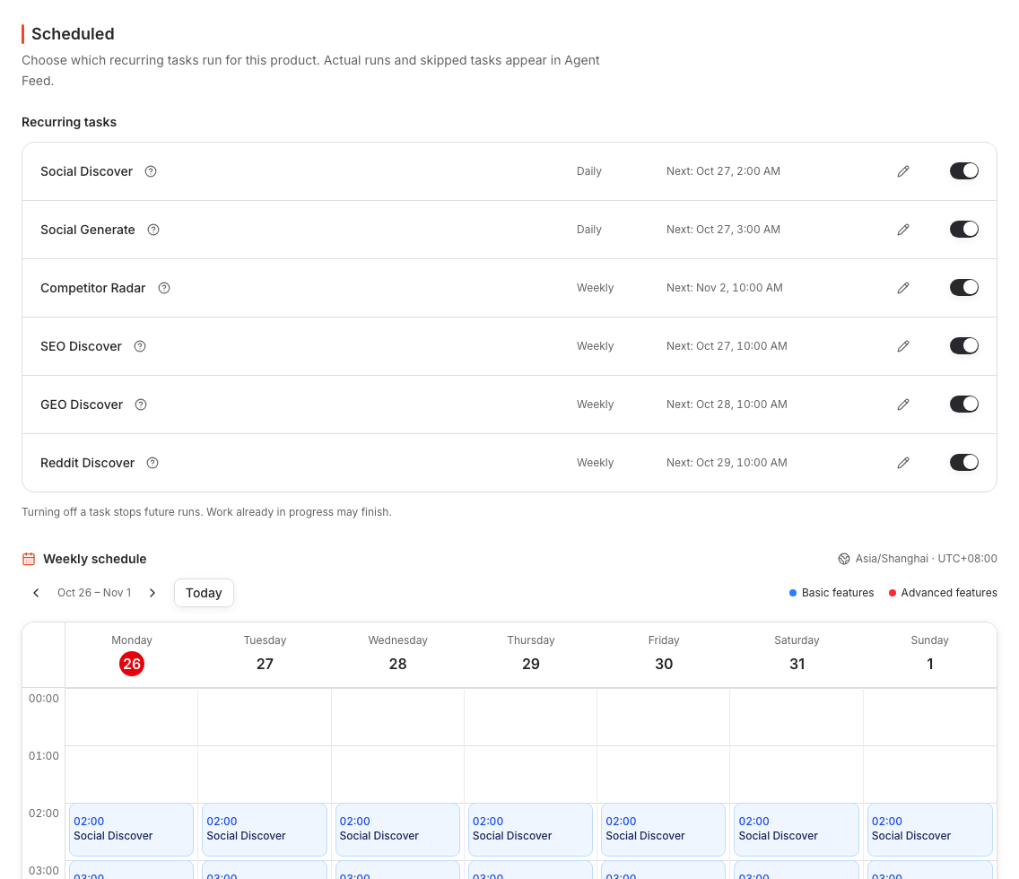Turn off the Social Discover toggle
The height and width of the screenshot is (879, 1019).
point(964,170)
